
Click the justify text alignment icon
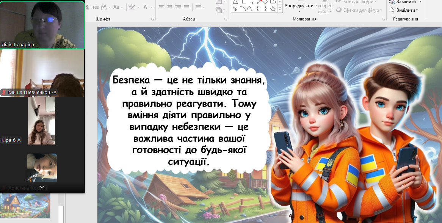tap(187, 7)
